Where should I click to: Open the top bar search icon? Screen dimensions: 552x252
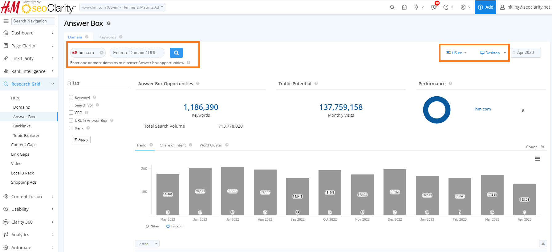click(392, 7)
